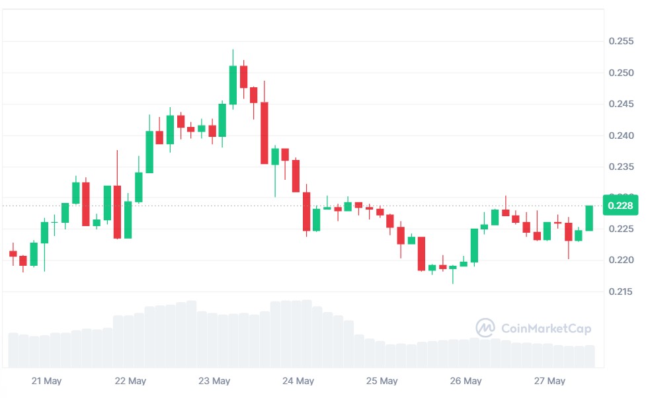Click the highest green candle at the peak
Image resolution: width=648 pixels, height=398 pixels.
[x=233, y=85]
